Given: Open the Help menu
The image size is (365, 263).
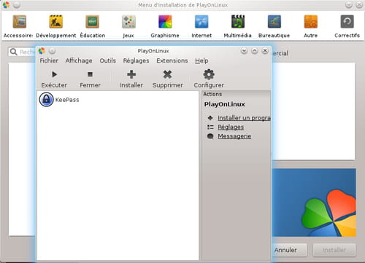Looking at the screenshot, I should click(x=201, y=60).
